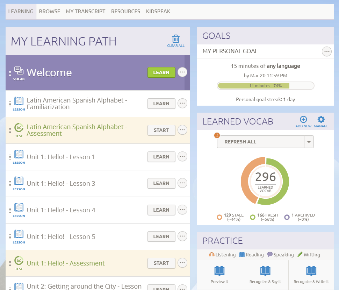The width and height of the screenshot is (339, 290).
Task: Select the Recognize & Write It activity
Action: pos(311,271)
